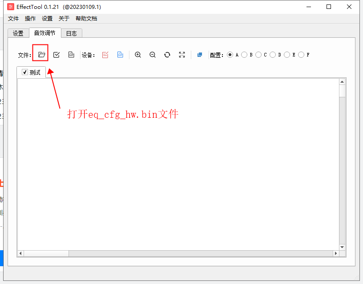The image size is (363, 284).
Task: Open the 操作 menu
Action: coord(30,19)
